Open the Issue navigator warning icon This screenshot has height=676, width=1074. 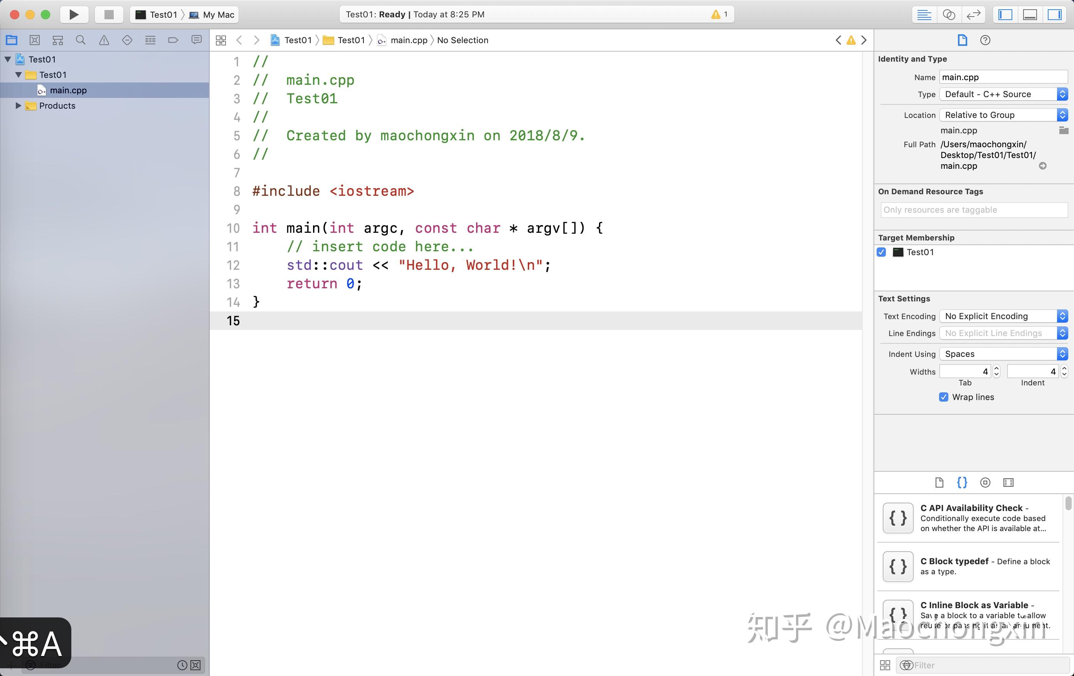[x=104, y=40]
